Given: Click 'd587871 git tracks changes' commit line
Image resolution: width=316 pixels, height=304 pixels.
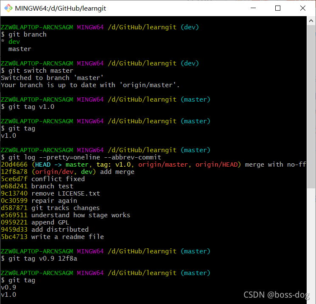Looking at the screenshot, I should click(x=50, y=208).
